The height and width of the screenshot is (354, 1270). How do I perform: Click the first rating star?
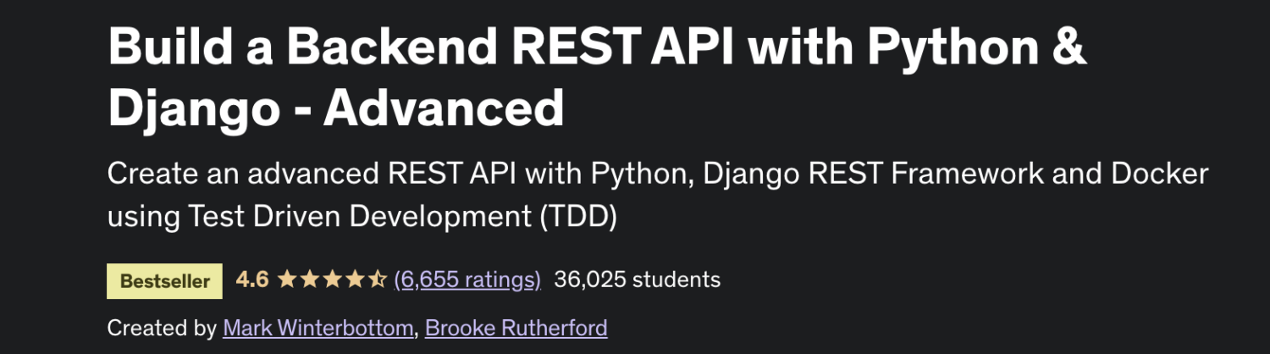[288, 279]
